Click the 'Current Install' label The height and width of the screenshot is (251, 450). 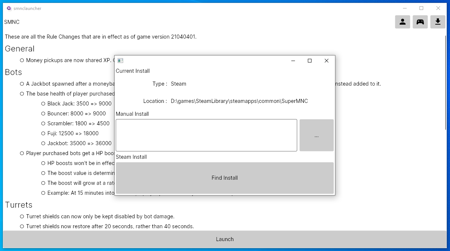(x=133, y=71)
